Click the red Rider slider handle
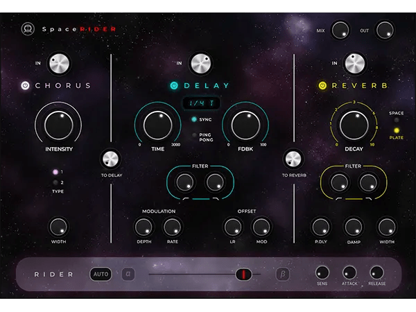 click(243, 275)
